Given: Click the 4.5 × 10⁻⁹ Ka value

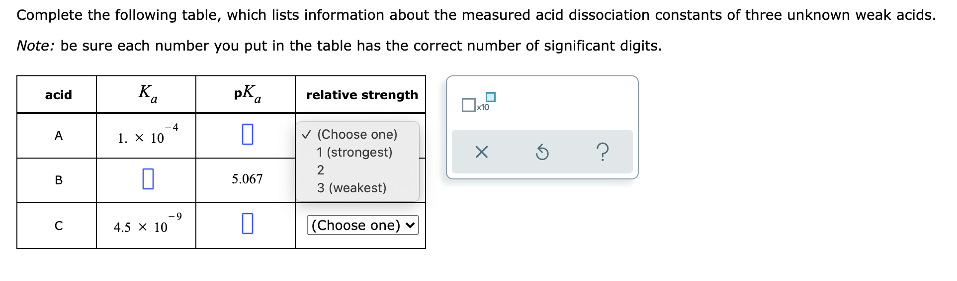Looking at the screenshot, I should coord(148,224).
